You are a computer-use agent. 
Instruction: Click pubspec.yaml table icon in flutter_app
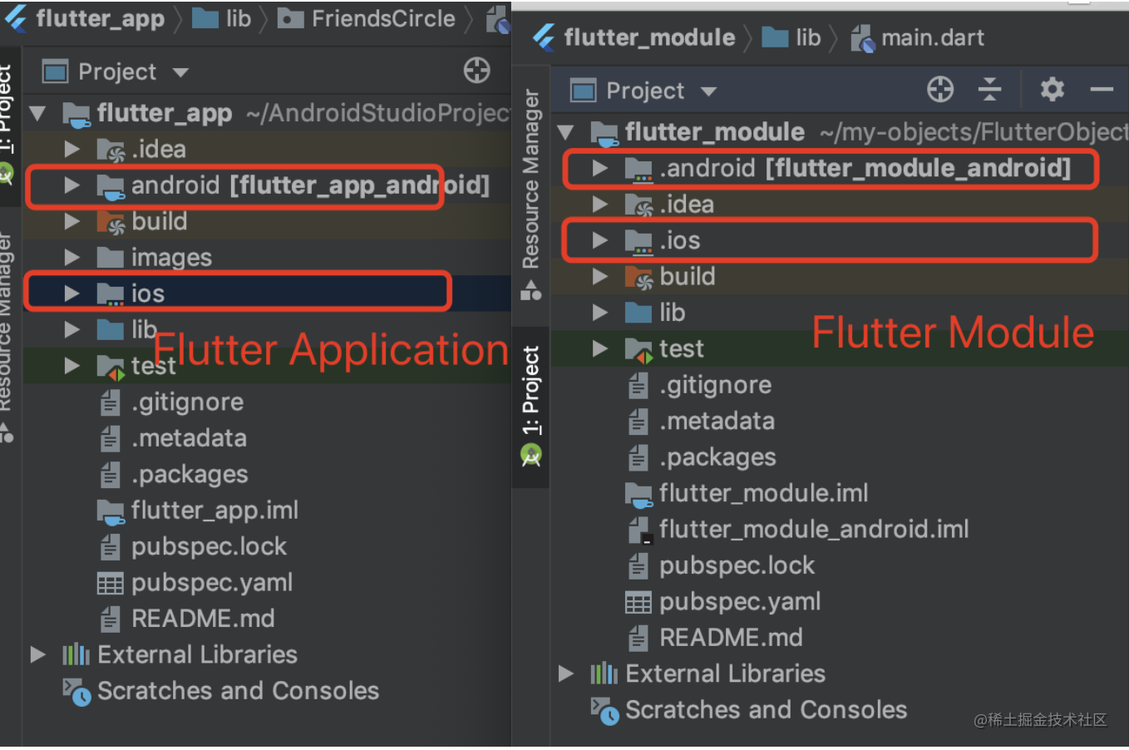[110, 584]
